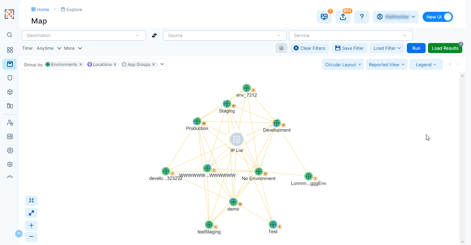Viewport: 471px width, 245px height.
Task: Open the server stack icon in the sidebar
Action: [10, 136]
